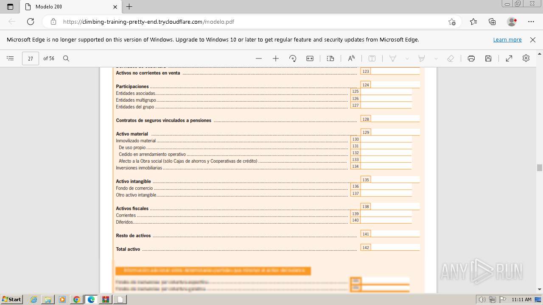This screenshot has height=305, width=543.
Task: Click the Fondo de comercio field 136
Action: point(386,186)
